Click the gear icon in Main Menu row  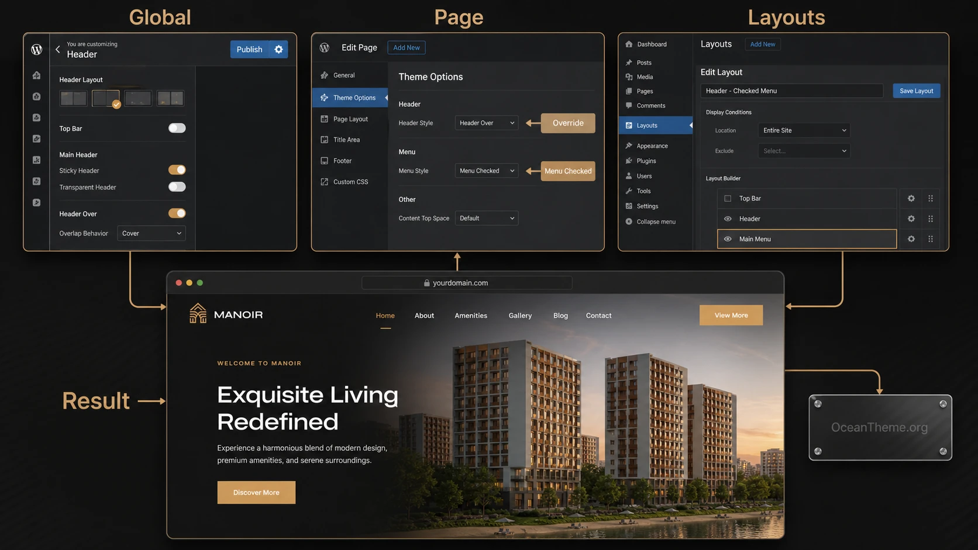(911, 238)
